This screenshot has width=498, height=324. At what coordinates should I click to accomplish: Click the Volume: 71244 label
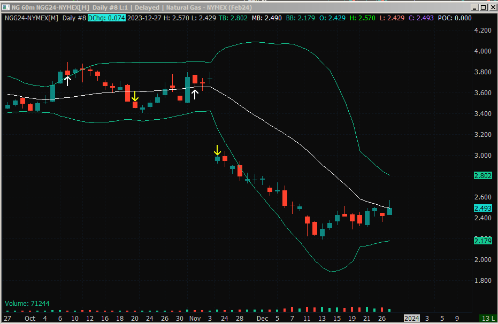pyautogui.click(x=27, y=303)
